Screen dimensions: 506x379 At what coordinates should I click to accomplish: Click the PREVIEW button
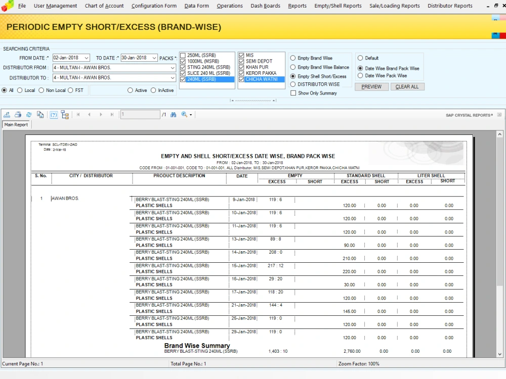(x=371, y=87)
